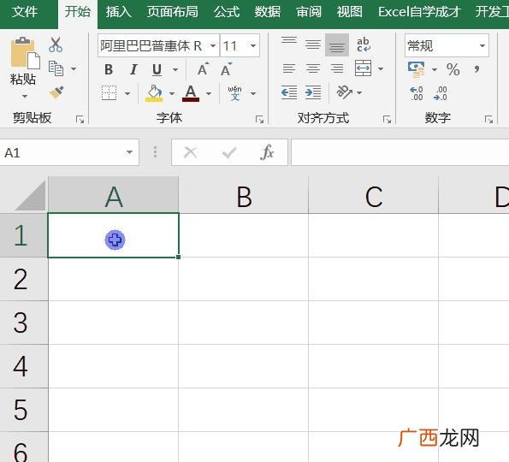Open font color dropdown arrow
The image size is (509, 462).
(x=209, y=93)
